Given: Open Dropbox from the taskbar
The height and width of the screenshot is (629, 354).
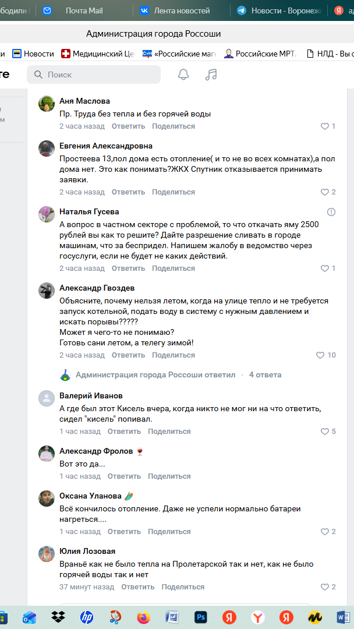Looking at the screenshot, I should (x=58, y=617).
